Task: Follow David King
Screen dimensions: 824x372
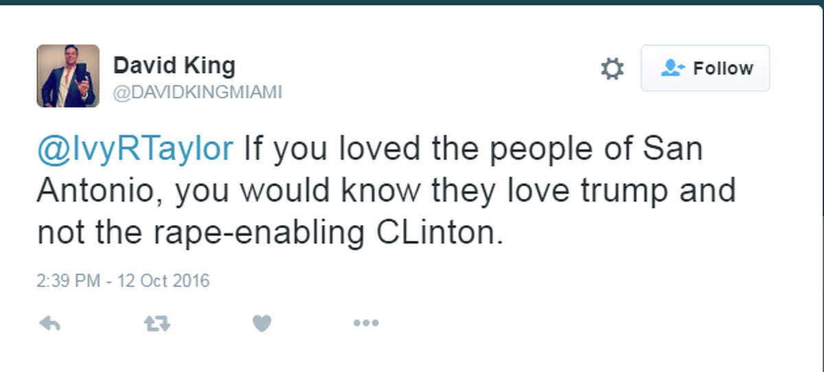Action: (x=705, y=69)
